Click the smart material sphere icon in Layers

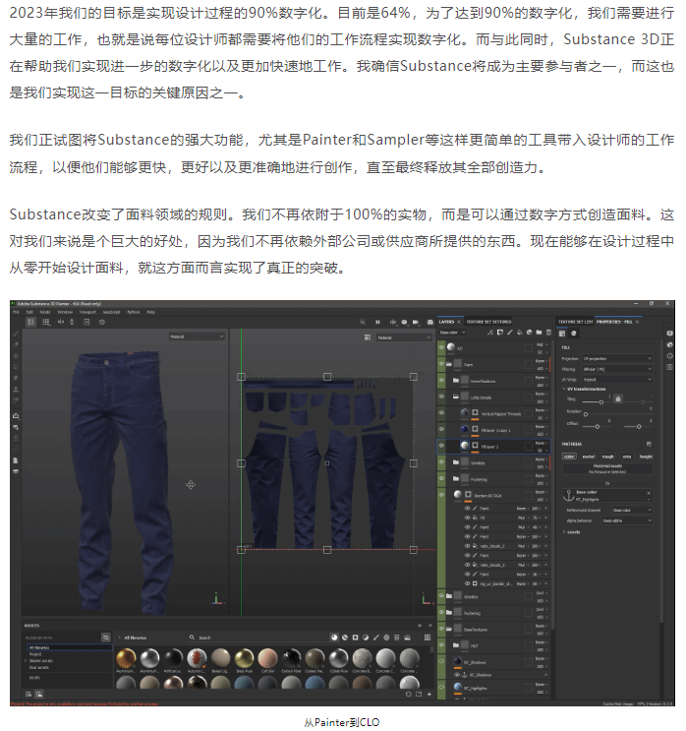click(x=529, y=333)
